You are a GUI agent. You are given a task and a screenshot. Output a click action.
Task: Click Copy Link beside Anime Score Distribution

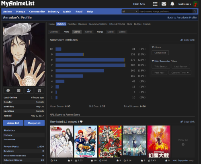click(x=187, y=40)
